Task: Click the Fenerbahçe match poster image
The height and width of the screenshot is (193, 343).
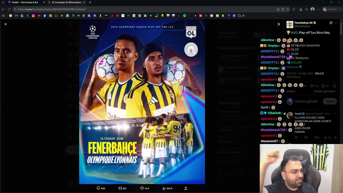Action: point(142,102)
